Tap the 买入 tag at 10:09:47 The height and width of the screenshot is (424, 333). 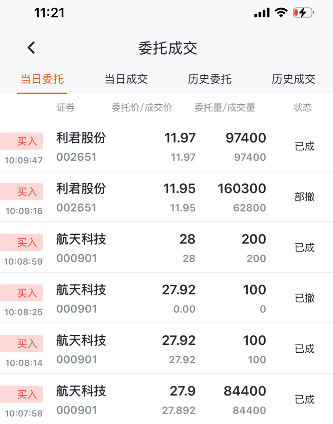(x=27, y=141)
